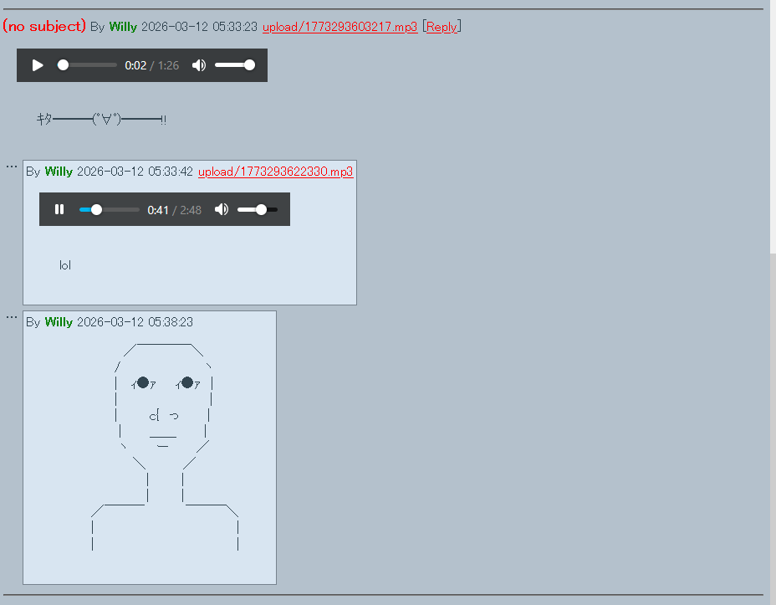Viewport: 776px width, 605px height.
Task: Open the upload/1773293622330.mp3 link
Action: 275,172
